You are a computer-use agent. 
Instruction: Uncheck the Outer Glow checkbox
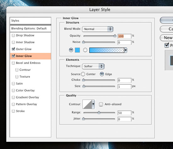coord(13,49)
